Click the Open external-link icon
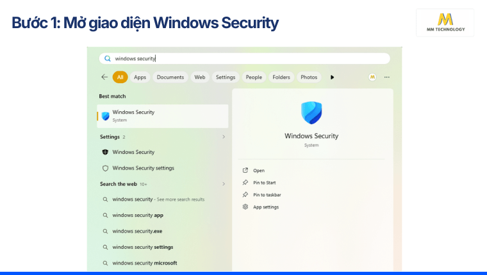The width and height of the screenshot is (487, 275). pyautogui.click(x=245, y=170)
